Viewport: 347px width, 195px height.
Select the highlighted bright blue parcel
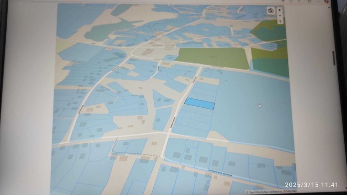(x=200, y=104)
